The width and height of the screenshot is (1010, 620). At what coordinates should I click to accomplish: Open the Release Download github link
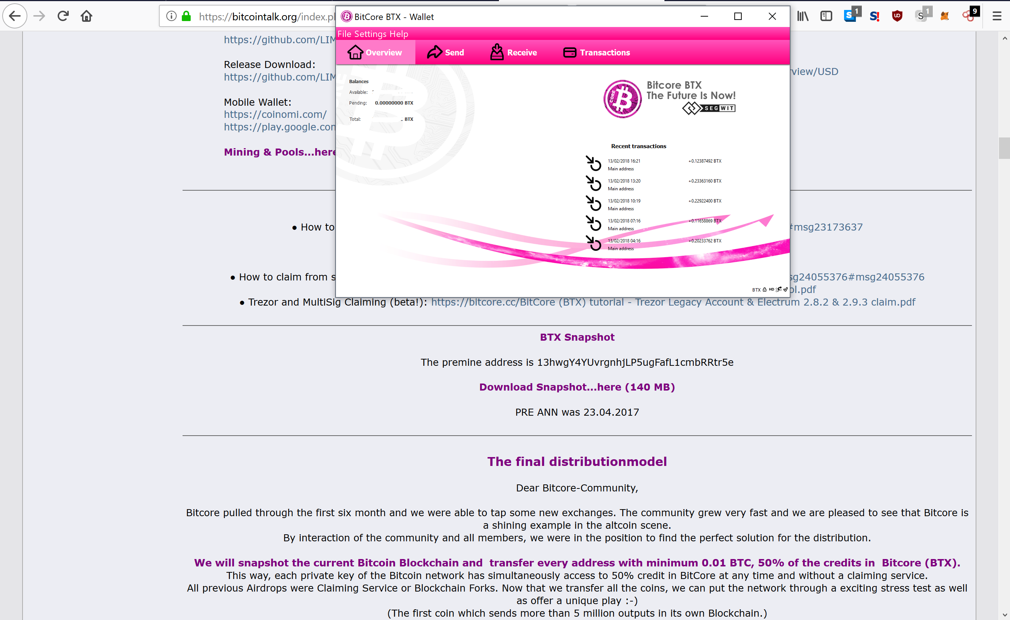280,77
